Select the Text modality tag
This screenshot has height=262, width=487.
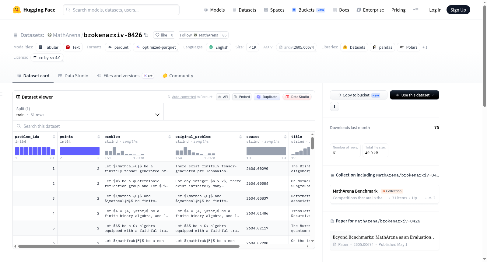73,47
